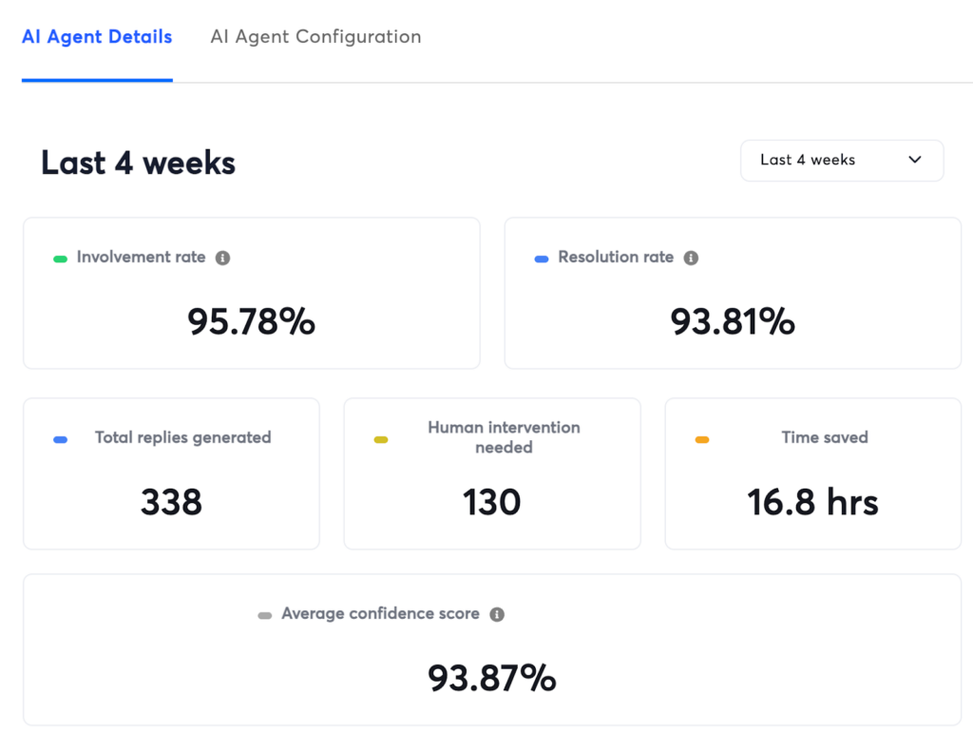Viewport: 973px width, 733px height.
Task: Click the blue Total replies generated indicator
Action: point(61,439)
